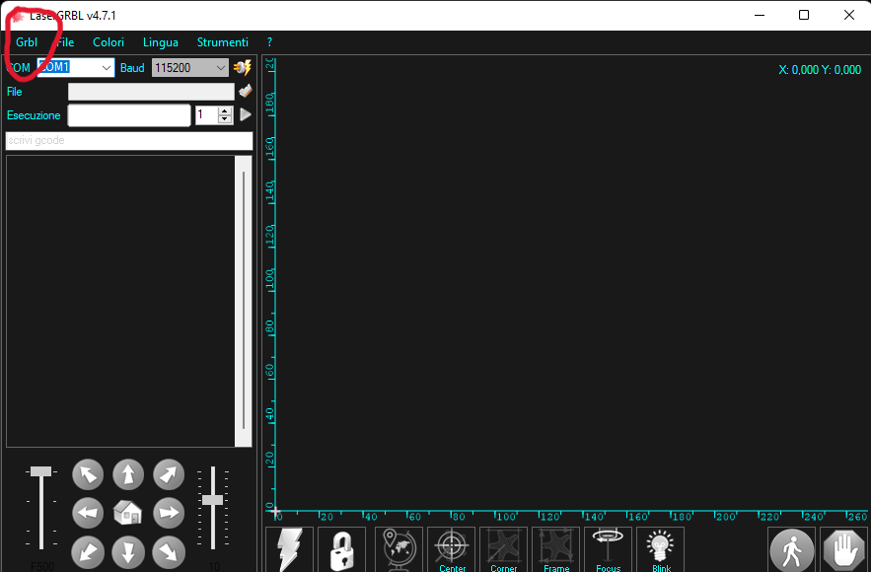The image size is (871, 572).
Task: Click the scrivi gcode input field
Action: (x=129, y=140)
